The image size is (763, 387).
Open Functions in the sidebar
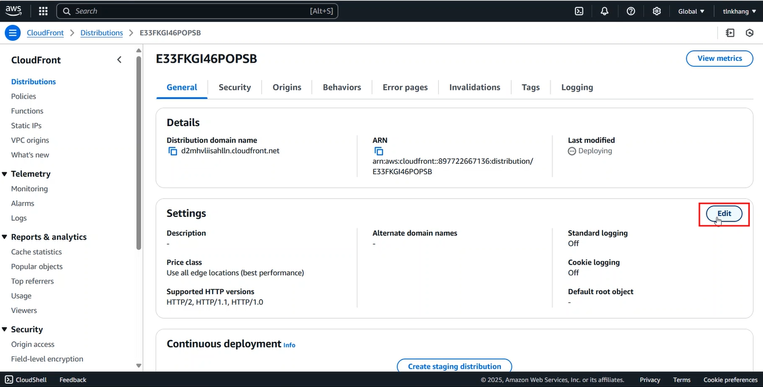click(28, 111)
